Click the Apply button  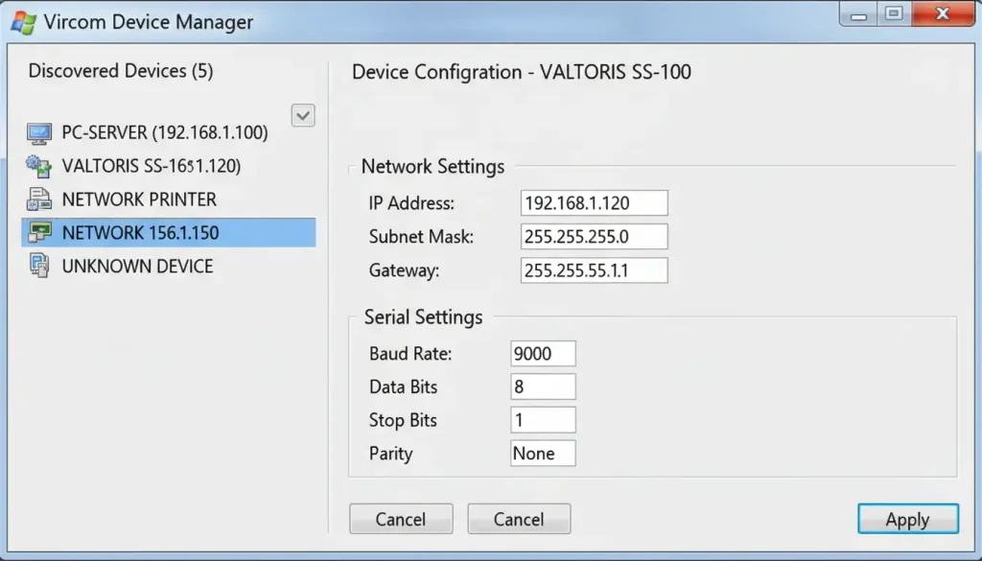pyautogui.click(x=908, y=519)
